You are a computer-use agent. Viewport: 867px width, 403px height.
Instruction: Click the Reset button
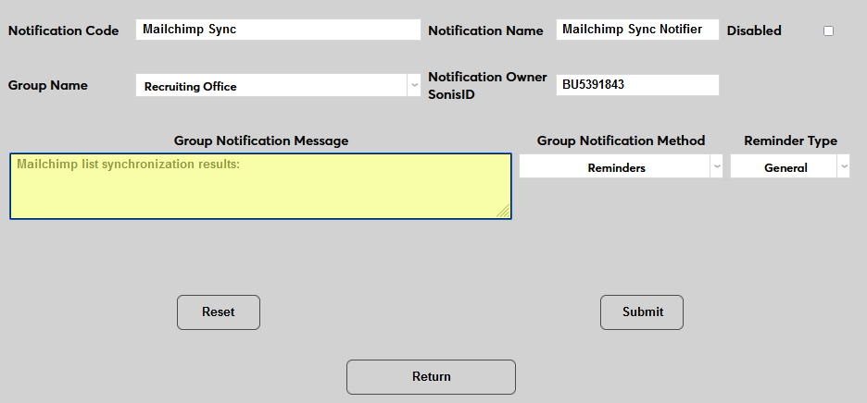[x=219, y=312]
